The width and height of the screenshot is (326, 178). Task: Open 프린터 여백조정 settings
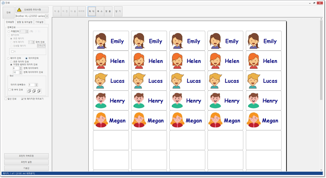tap(26, 156)
